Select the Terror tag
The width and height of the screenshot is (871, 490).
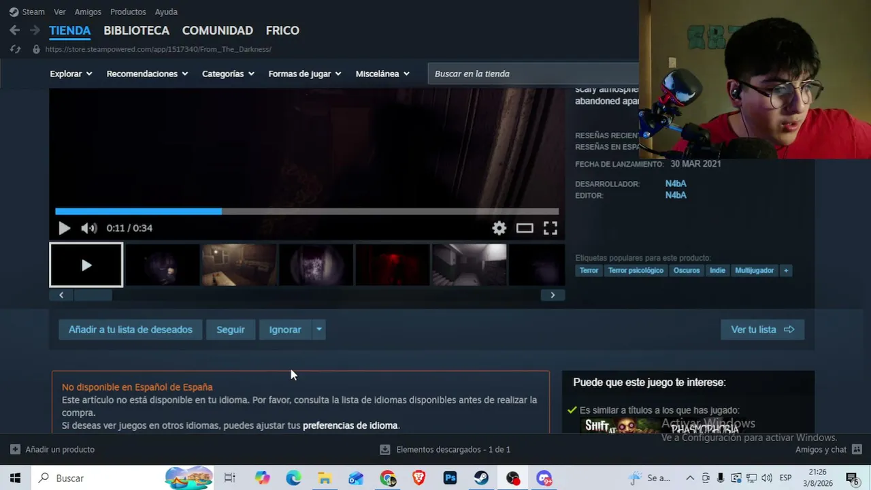coord(589,270)
